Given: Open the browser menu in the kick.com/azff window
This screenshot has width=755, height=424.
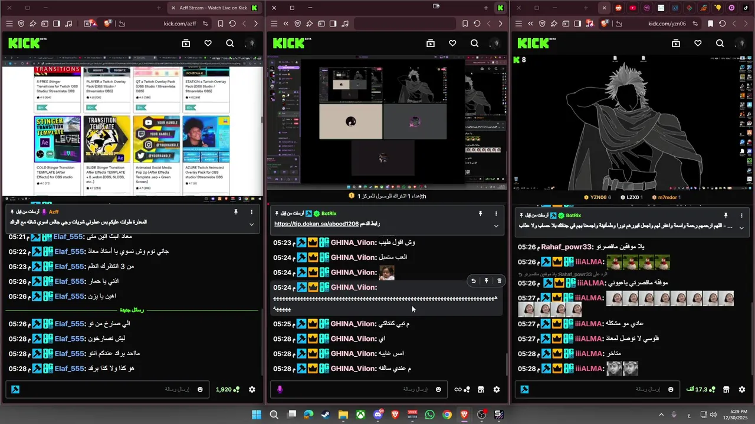Looking at the screenshot, I should (x=9, y=24).
